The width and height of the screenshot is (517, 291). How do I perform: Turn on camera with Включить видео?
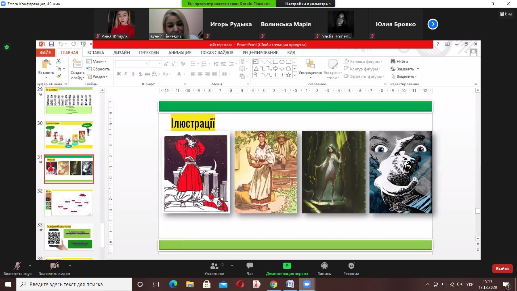tap(54, 266)
